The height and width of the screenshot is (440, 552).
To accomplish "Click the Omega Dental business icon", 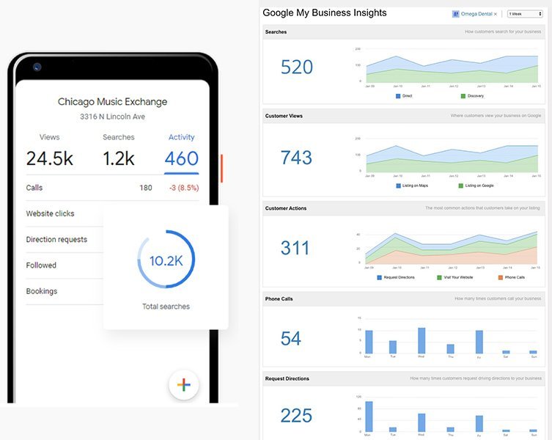I will click(455, 14).
